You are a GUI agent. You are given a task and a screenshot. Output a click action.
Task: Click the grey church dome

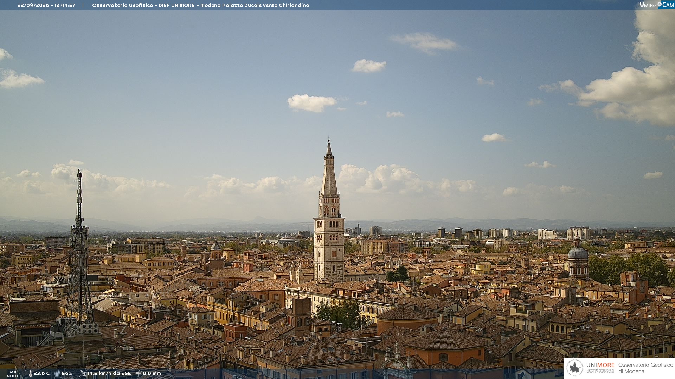coord(578,252)
